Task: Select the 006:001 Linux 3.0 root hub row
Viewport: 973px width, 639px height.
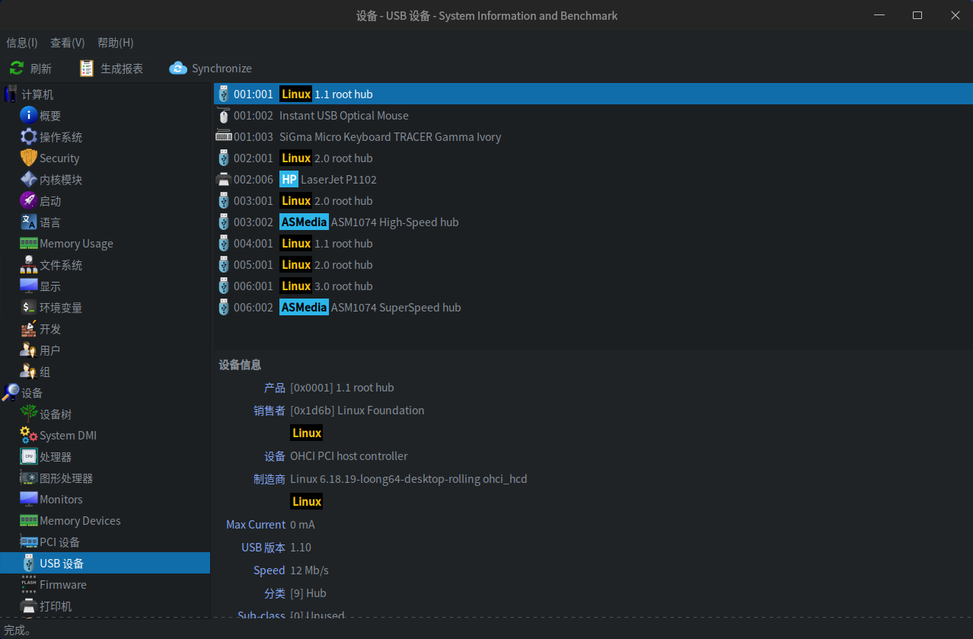Action: 593,286
